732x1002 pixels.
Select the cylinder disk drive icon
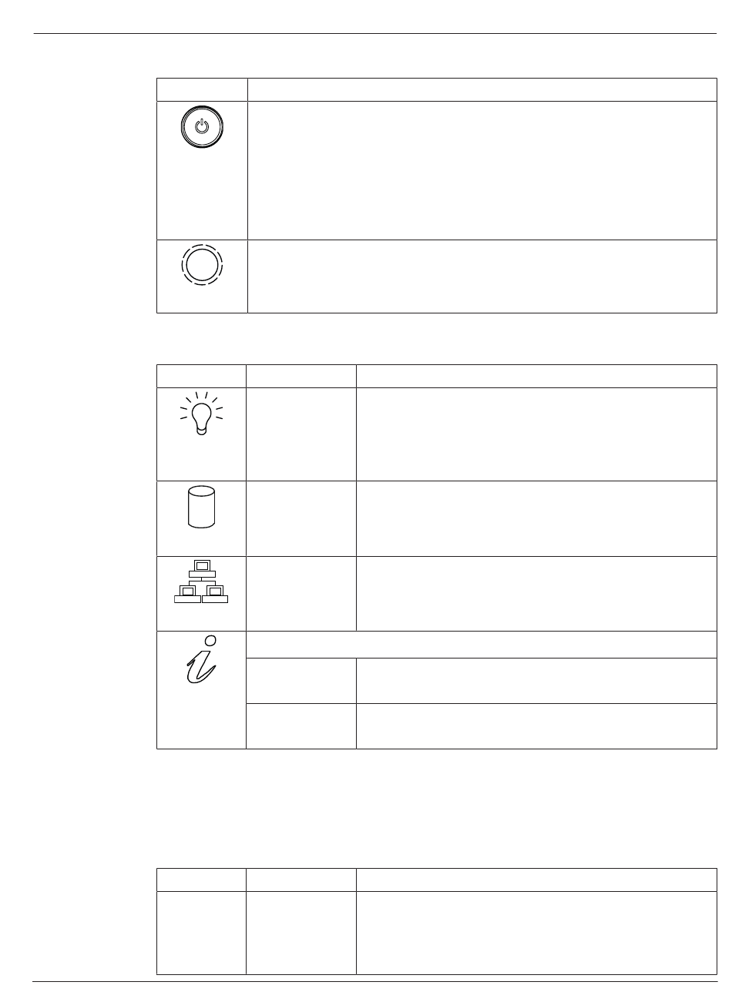point(201,508)
